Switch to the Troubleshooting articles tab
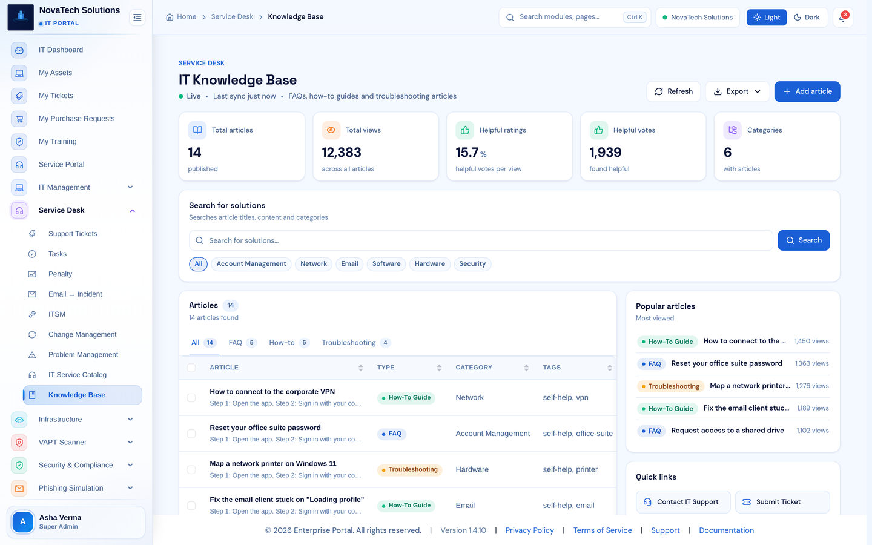This screenshot has width=872, height=545. pos(356,343)
